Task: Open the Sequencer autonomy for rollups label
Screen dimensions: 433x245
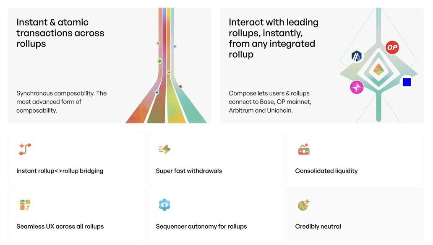Action: tap(201, 227)
